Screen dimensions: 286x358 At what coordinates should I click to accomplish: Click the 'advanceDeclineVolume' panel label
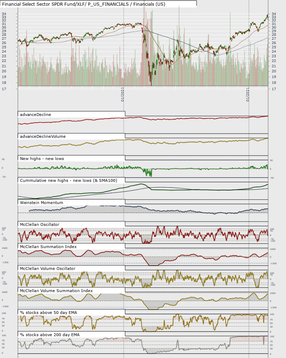pyautogui.click(x=43, y=136)
